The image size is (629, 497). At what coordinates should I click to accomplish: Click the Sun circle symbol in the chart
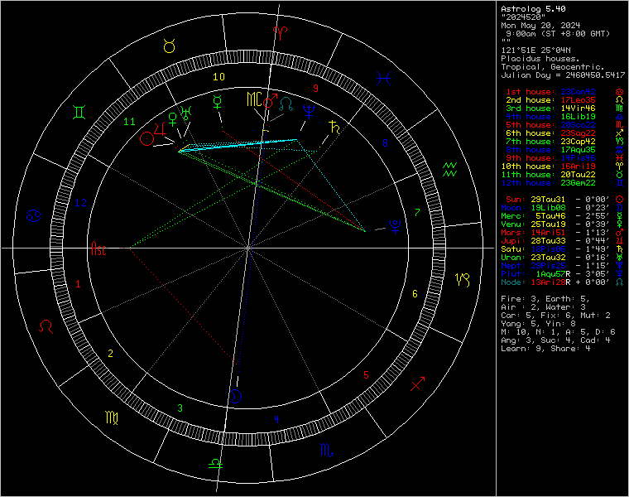coord(146,139)
